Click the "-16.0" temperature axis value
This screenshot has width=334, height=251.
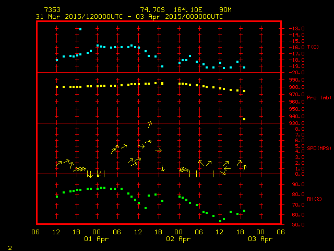click(296, 48)
